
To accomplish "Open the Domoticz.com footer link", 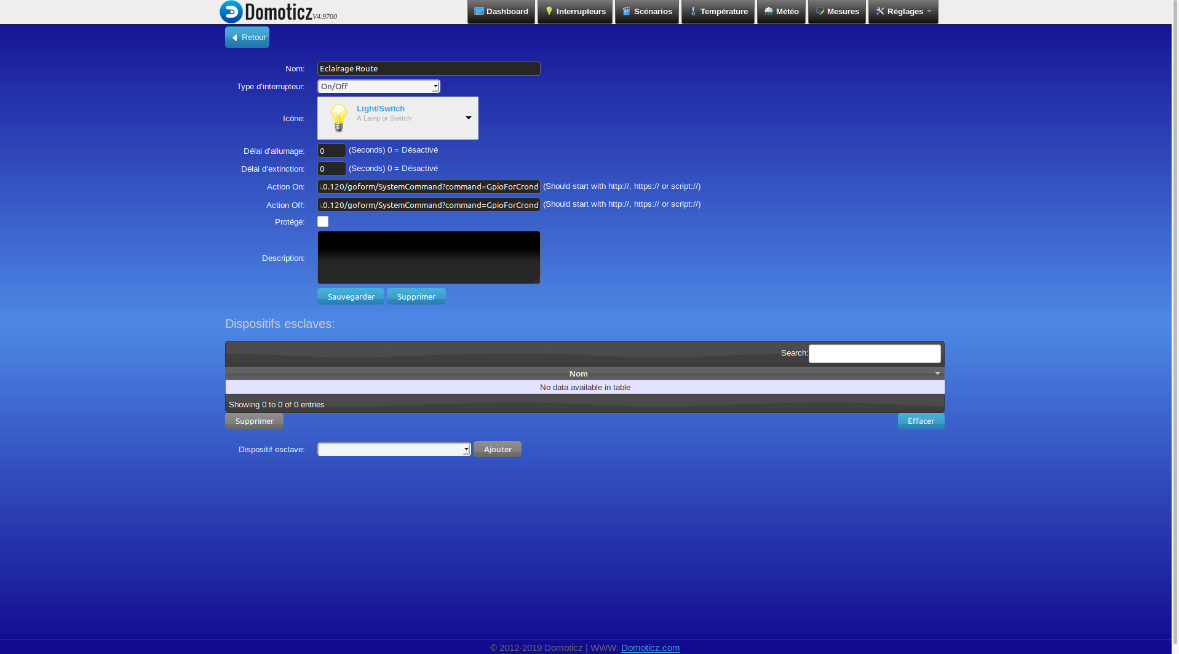I will (650, 648).
